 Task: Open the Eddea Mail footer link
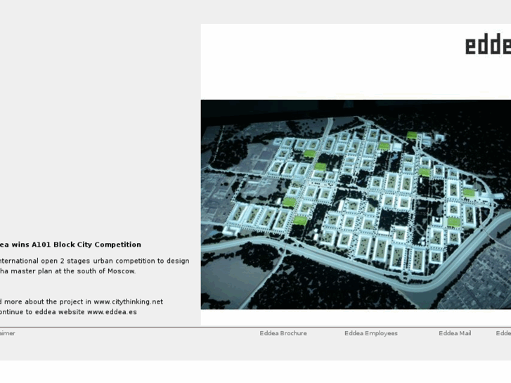click(455, 333)
